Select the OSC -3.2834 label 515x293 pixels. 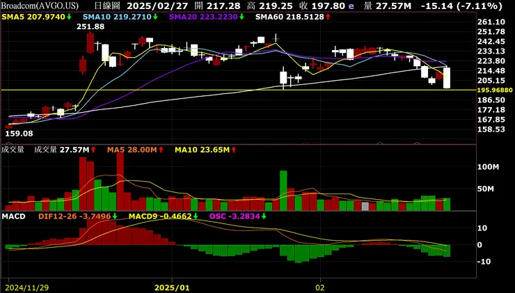click(x=235, y=216)
